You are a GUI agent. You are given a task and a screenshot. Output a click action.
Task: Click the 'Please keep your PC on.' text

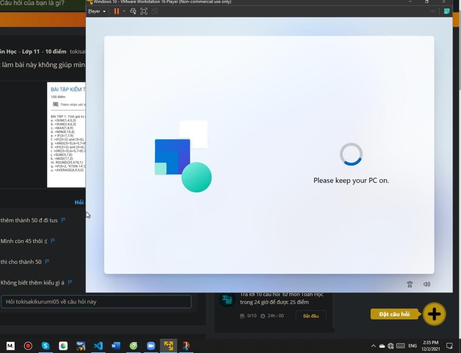[x=351, y=180]
